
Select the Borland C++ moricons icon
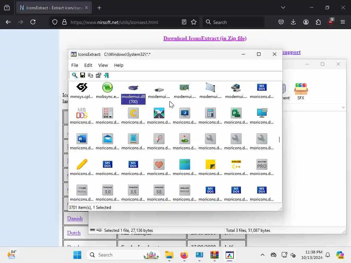click(236, 167)
